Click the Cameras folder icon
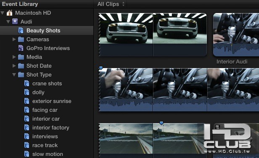The width and height of the screenshot is (259, 158). tap(21, 39)
